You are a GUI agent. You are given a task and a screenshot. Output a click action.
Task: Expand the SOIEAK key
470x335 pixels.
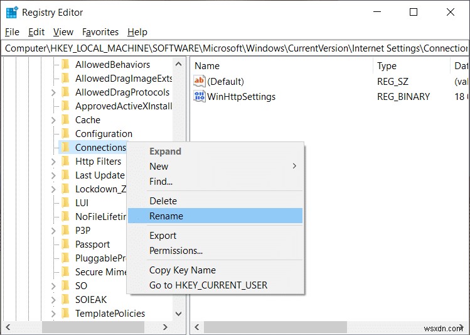coord(53,300)
